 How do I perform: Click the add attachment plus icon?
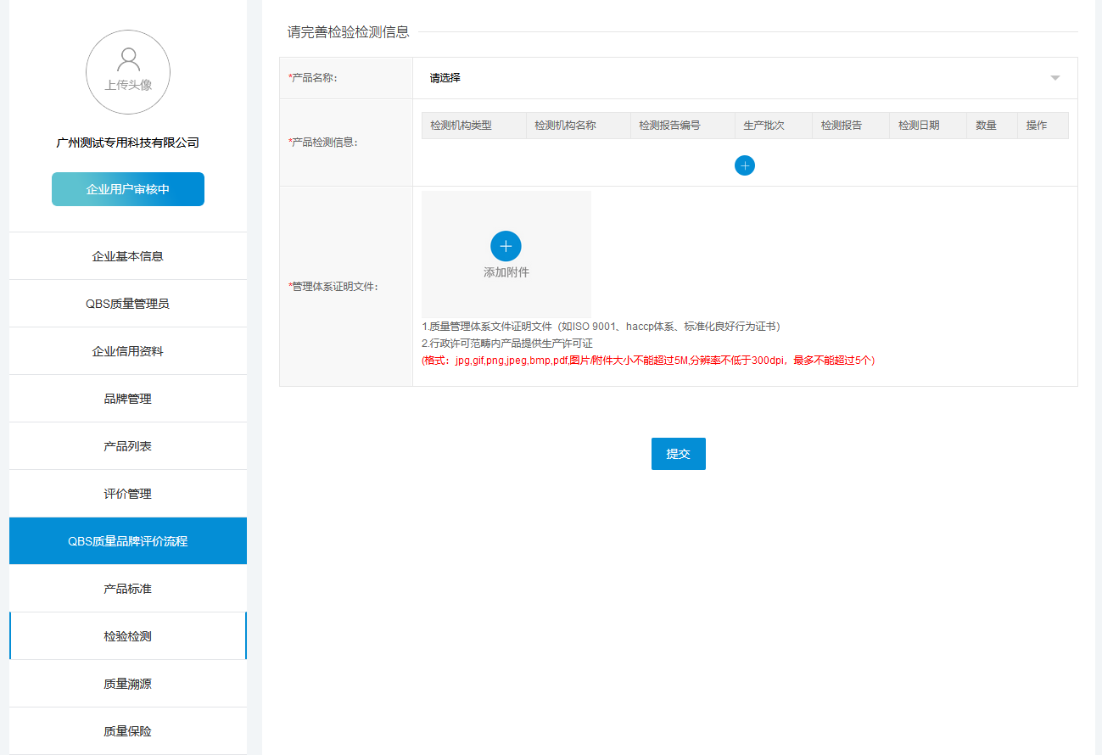pos(506,246)
